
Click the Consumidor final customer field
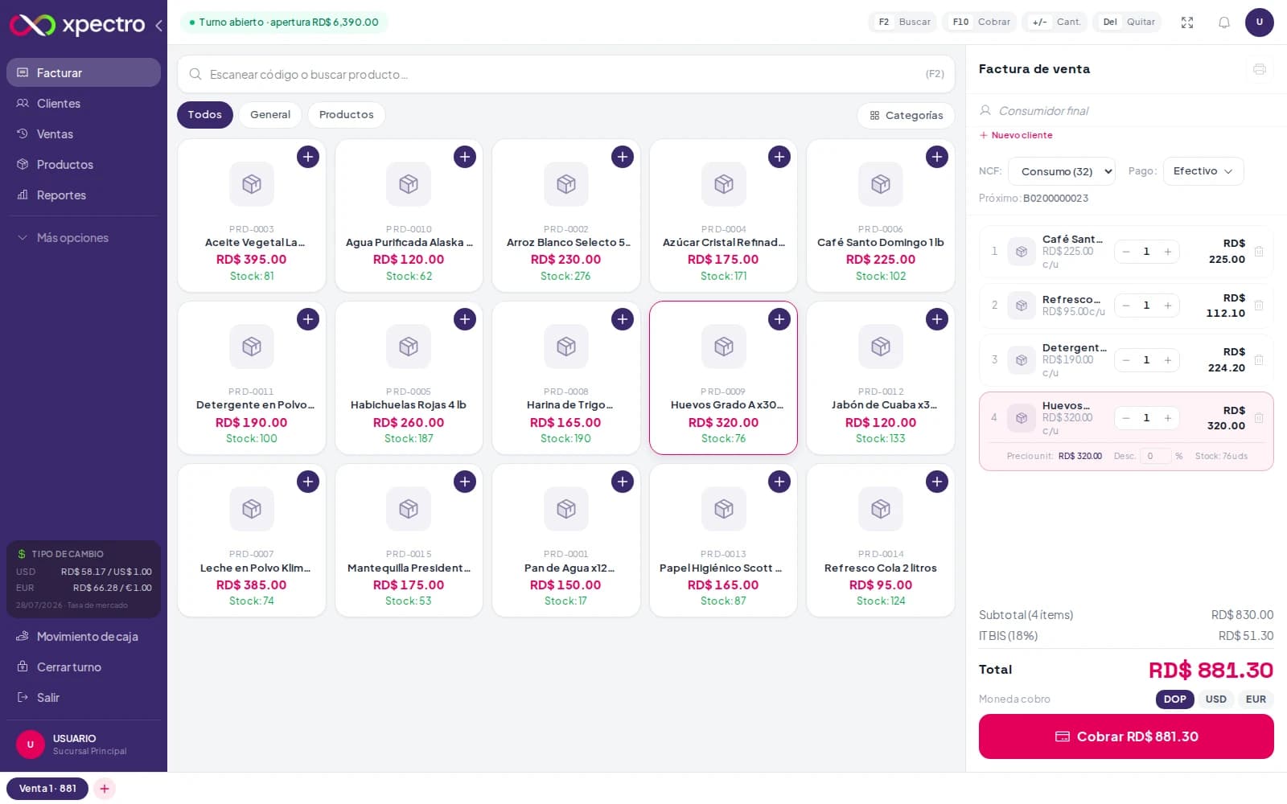1126,111
